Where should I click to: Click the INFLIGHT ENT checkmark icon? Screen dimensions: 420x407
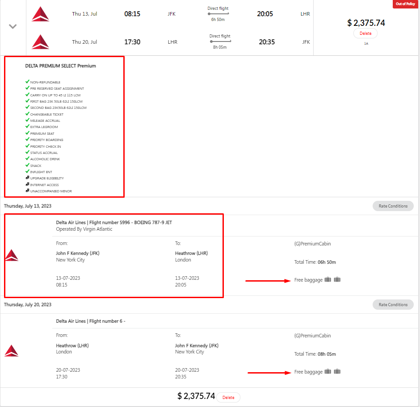(27, 171)
